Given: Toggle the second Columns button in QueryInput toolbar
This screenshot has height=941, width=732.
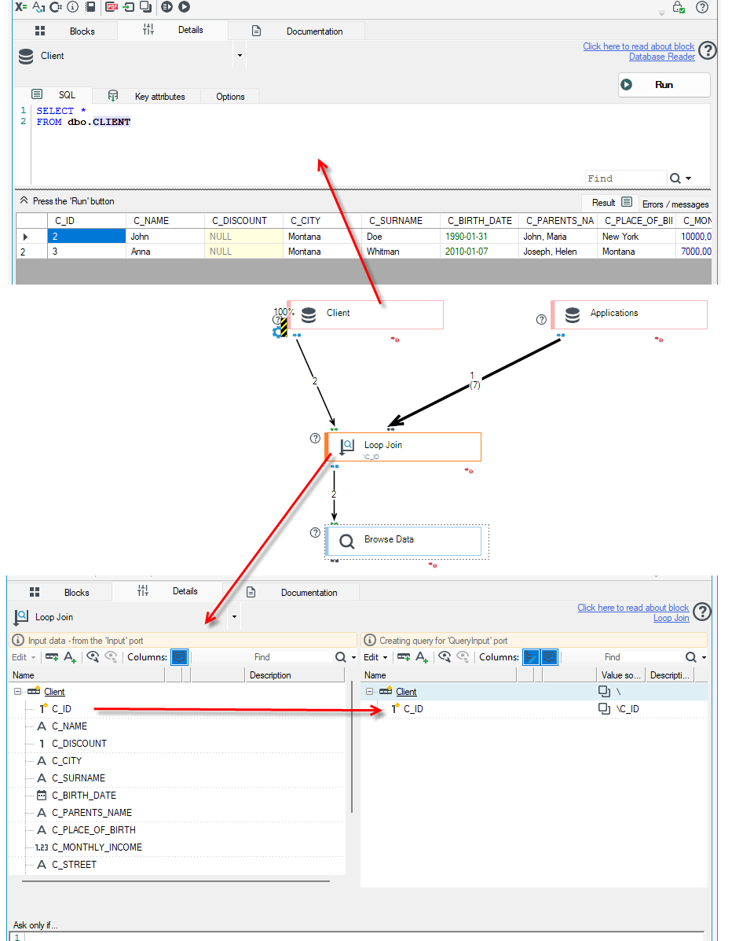Looking at the screenshot, I should point(549,657).
